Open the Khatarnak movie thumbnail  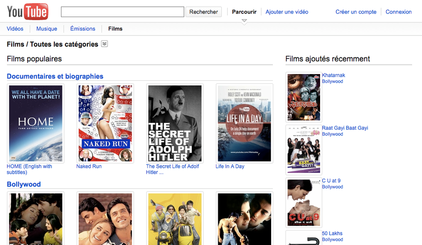click(x=304, y=97)
